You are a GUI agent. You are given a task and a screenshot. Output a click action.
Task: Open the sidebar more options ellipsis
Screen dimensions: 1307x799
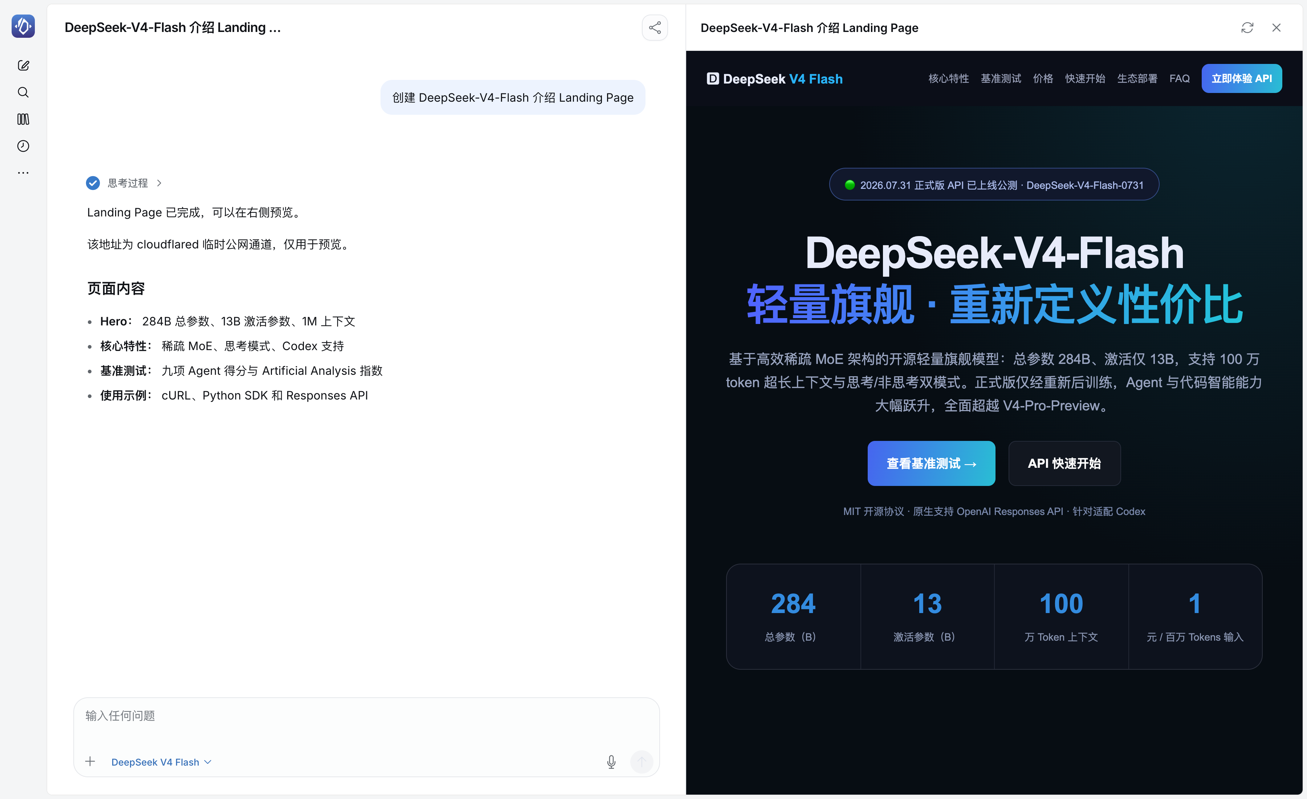[23, 173]
